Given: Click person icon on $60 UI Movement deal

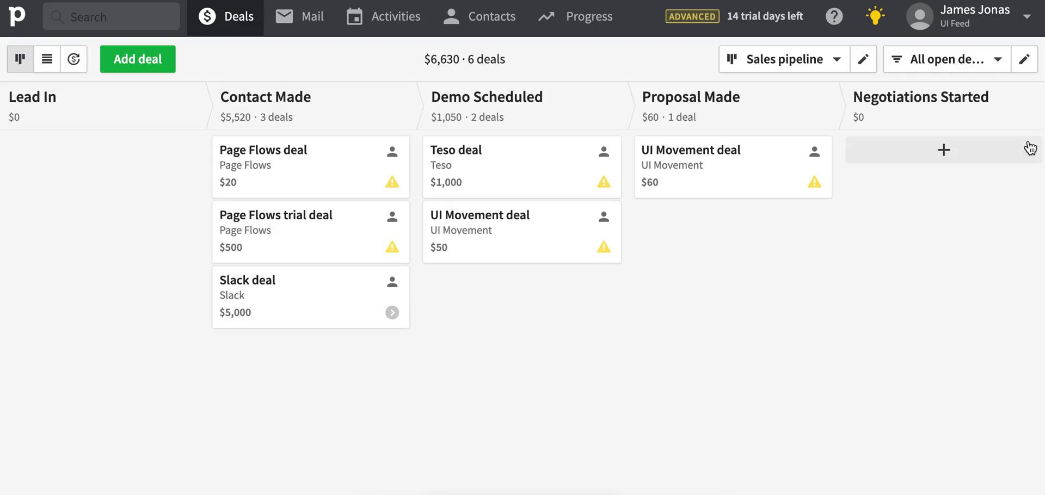Looking at the screenshot, I should coord(814,151).
